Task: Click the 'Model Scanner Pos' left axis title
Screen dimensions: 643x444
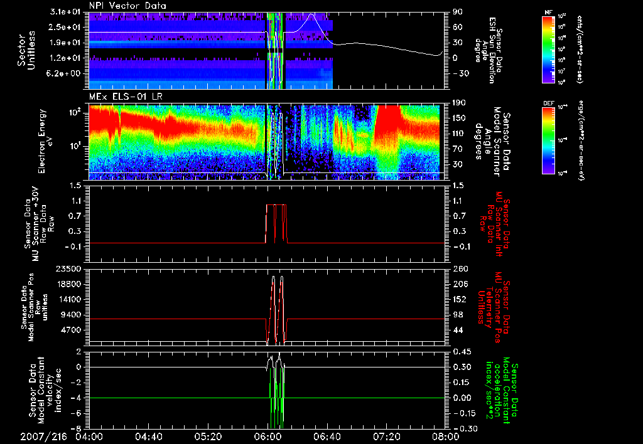Action: (31, 308)
